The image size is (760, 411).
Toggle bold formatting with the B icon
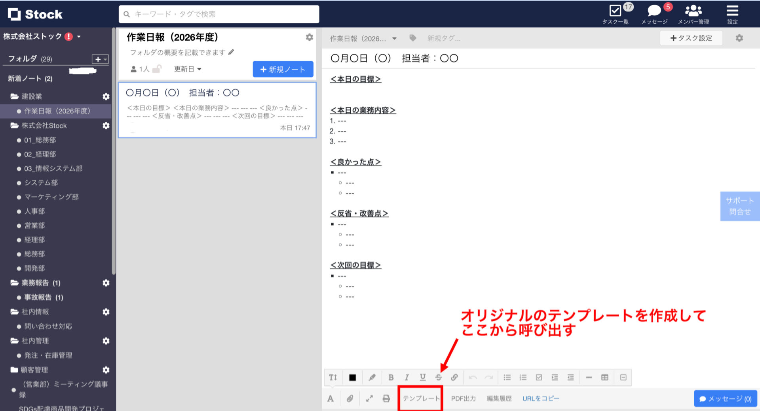391,377
